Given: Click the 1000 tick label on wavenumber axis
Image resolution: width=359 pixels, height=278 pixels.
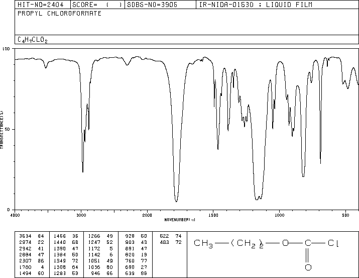Looking at the screenshot, I should 279,215.
